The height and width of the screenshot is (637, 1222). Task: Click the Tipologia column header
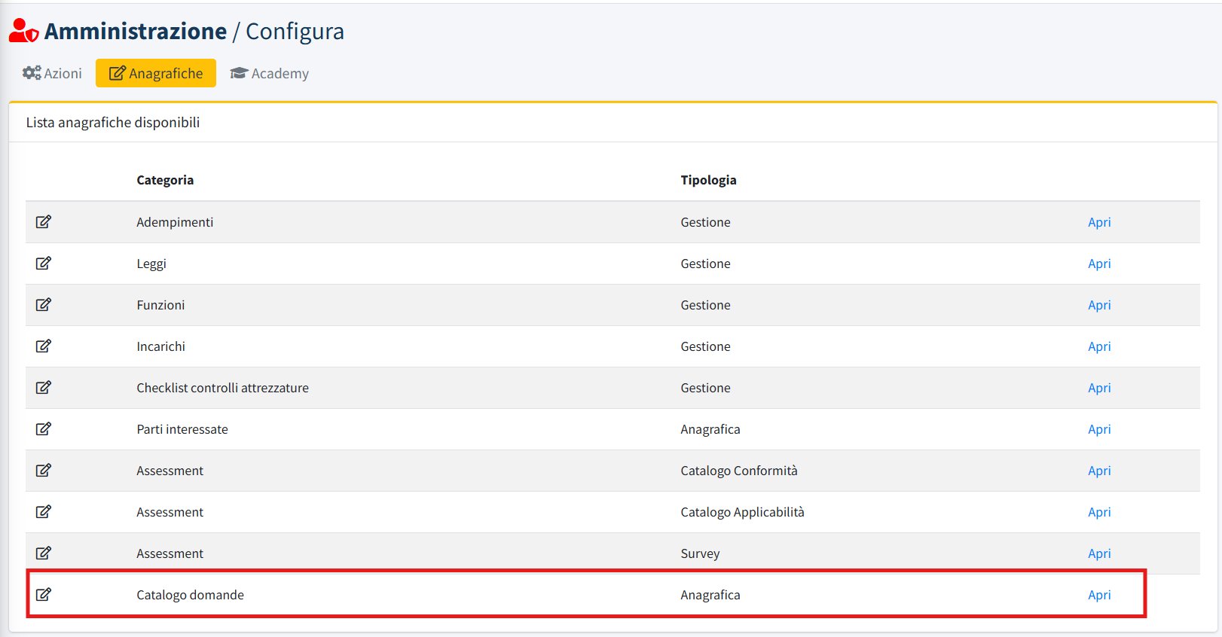pyautogui.click(x=708, y=180)
